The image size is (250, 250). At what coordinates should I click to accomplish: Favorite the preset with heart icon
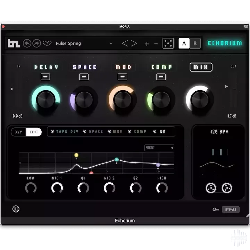tap(47, 43)
